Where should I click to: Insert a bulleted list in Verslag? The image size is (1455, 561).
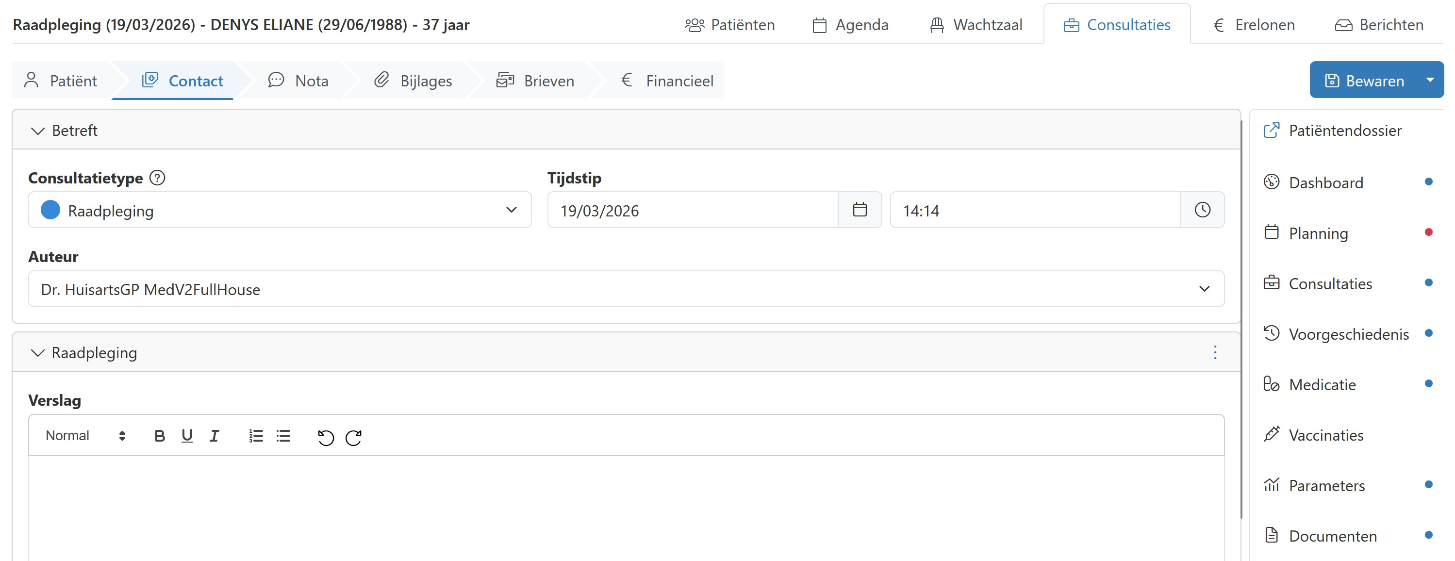point(283,436)
